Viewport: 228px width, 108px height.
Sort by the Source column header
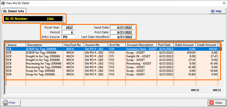[16, 45]
